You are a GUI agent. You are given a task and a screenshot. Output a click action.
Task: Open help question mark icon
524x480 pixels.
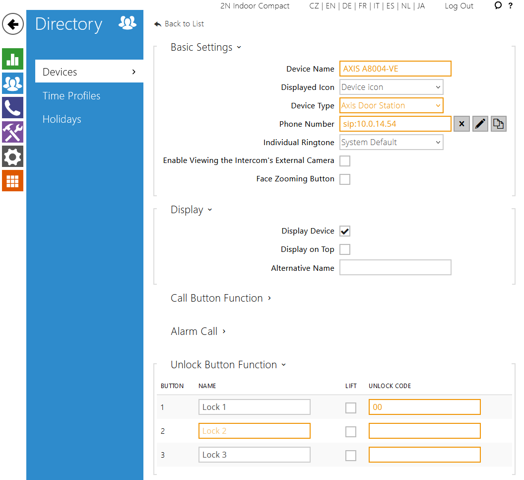coord(510,5)
